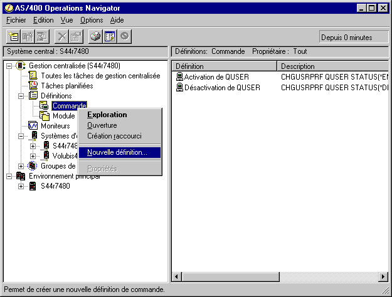Open the Fichier menu
The height and width of the screenshot is (297, 392).
pyautogui.click(x=16, y=20)
